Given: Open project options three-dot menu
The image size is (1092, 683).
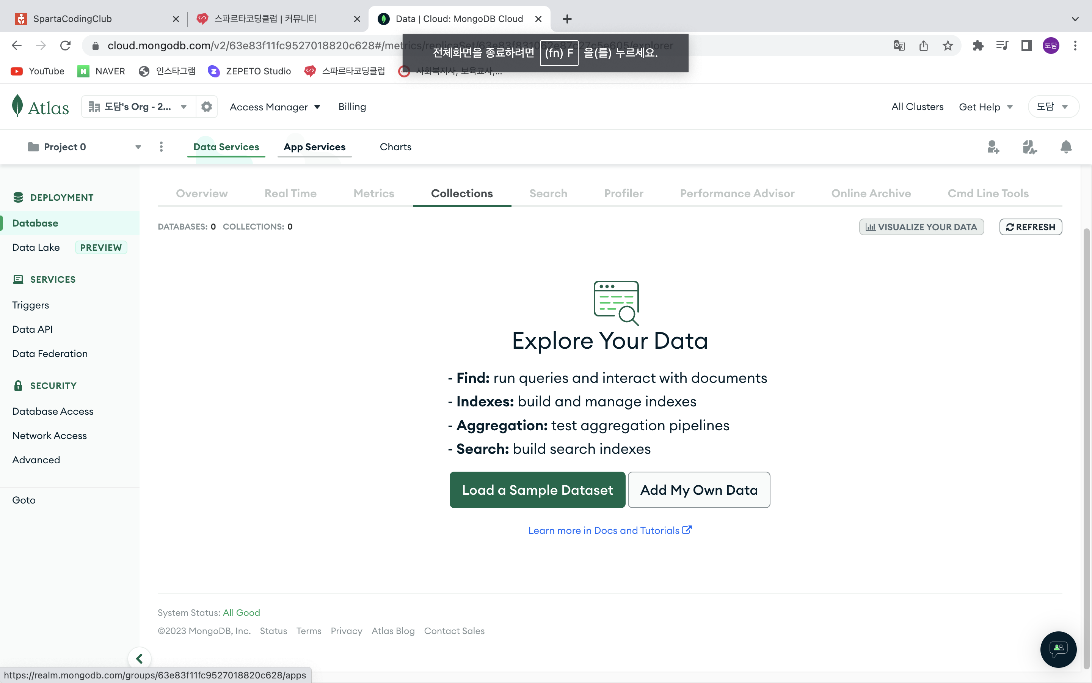Looking at the screenshot, I should (x=161, y=147).
